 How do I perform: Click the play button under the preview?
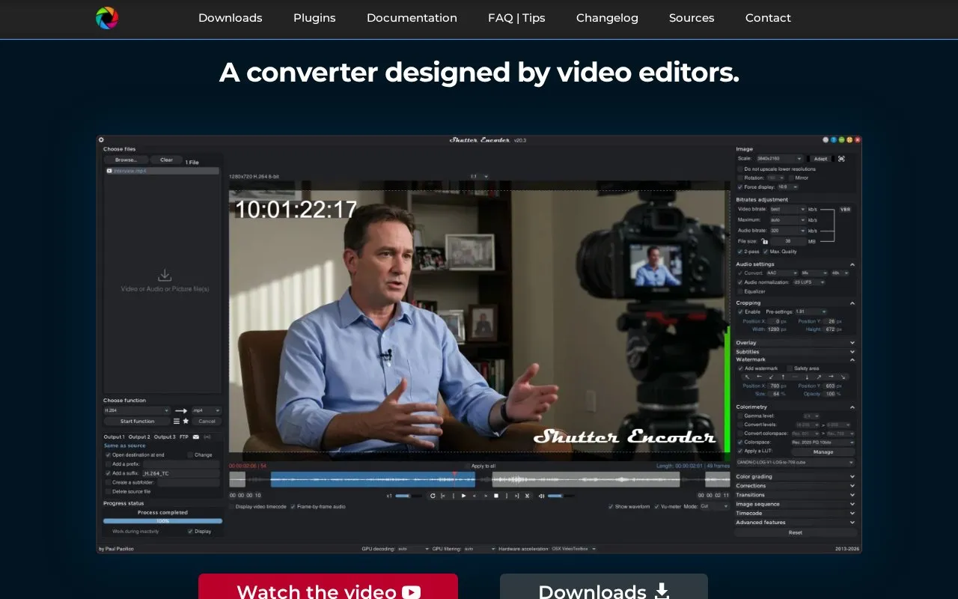[x=463, y=496]
